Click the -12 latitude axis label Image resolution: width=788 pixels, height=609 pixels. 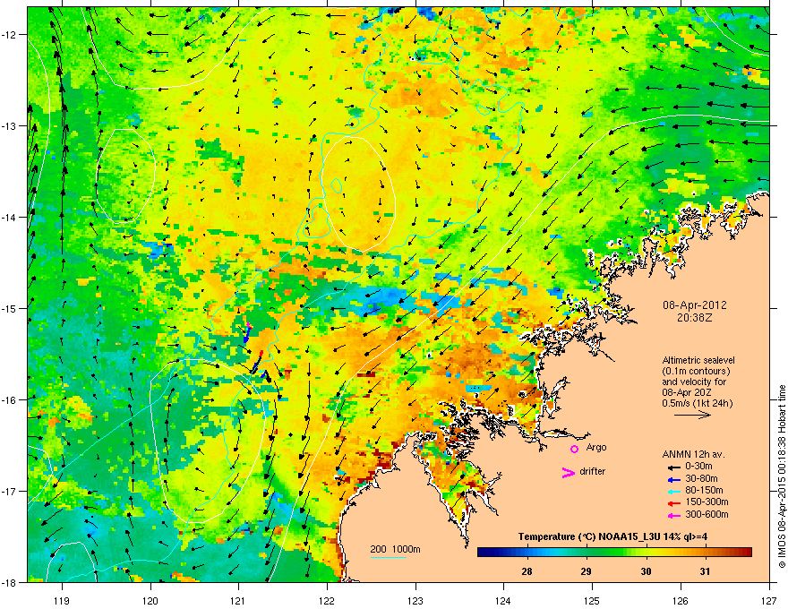click(10, 34)
